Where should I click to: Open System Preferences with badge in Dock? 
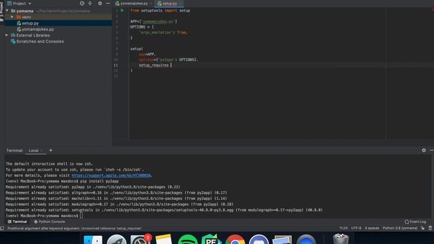(x=140, y=239)
